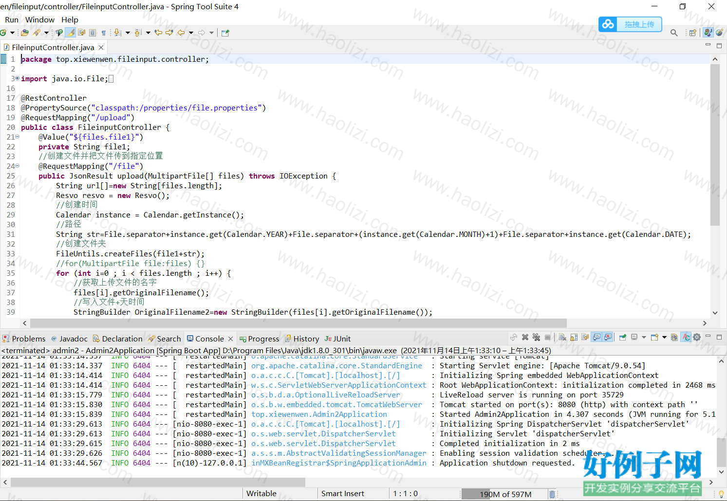Toggle Block Selection Mode
727x501 pixels.
tap(93, 33)
